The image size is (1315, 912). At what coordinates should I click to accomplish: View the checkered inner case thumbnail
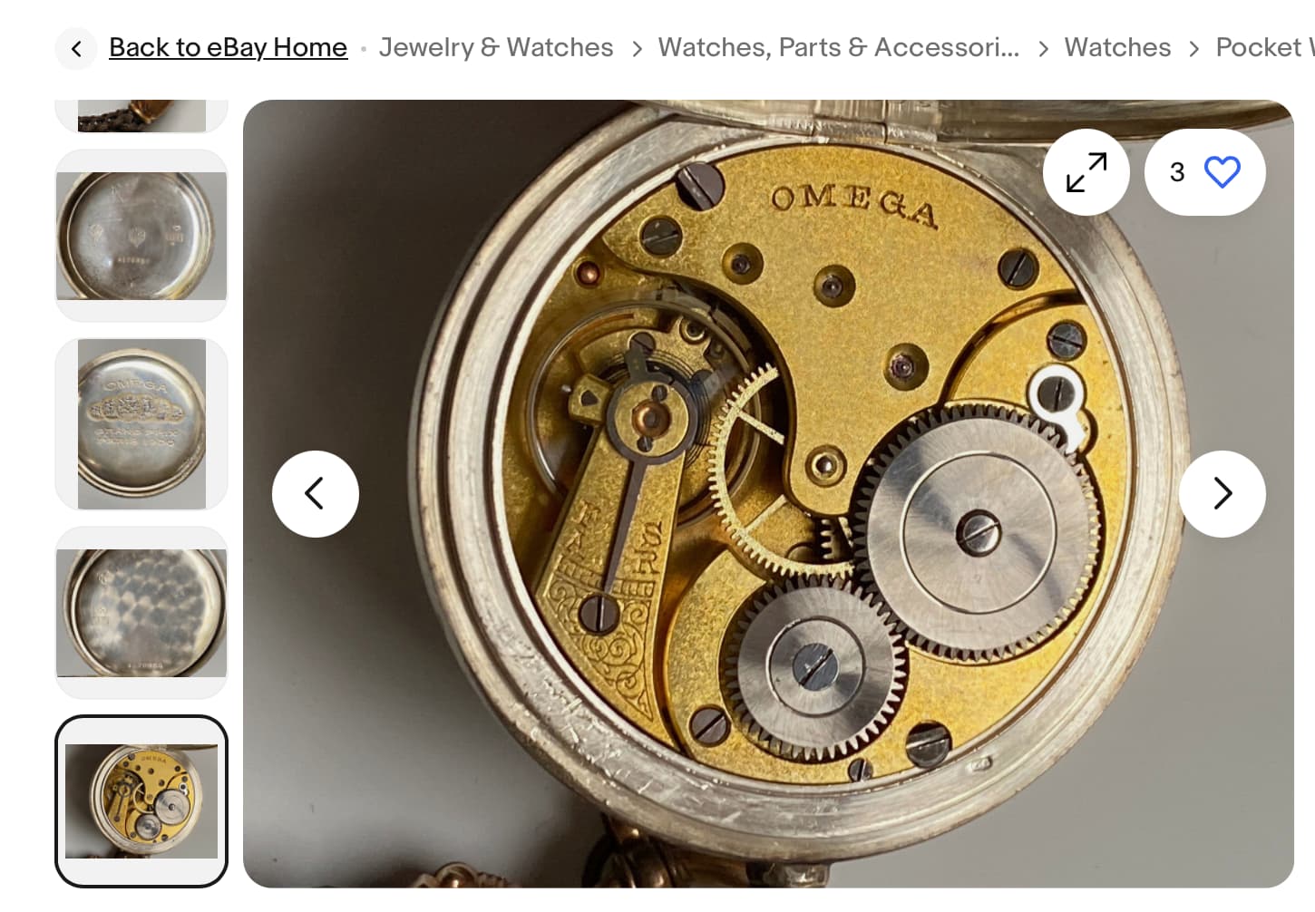click(x=141, y=613)
